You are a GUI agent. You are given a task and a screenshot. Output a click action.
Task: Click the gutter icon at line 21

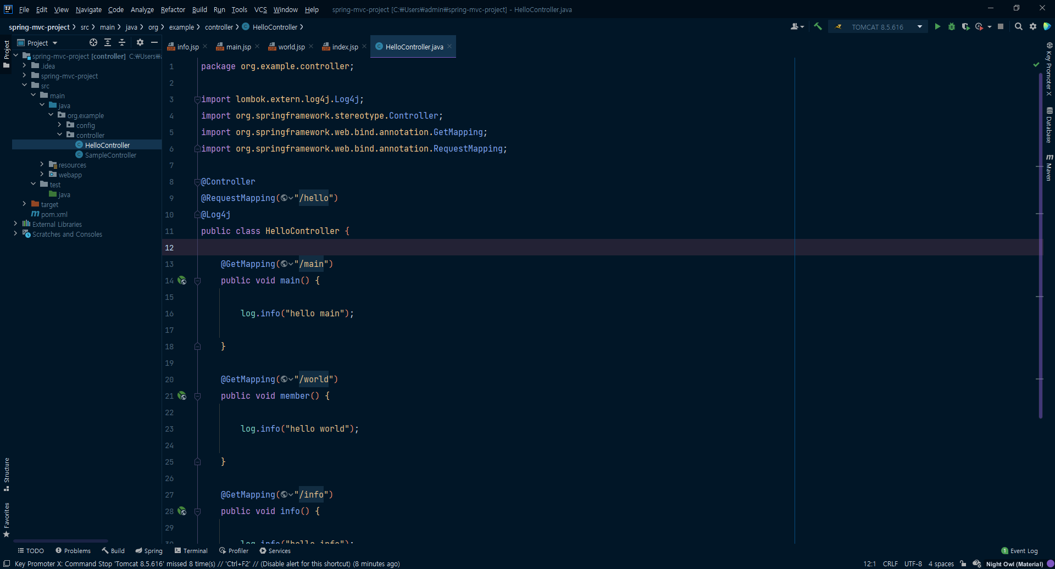(x=182, y=396)
